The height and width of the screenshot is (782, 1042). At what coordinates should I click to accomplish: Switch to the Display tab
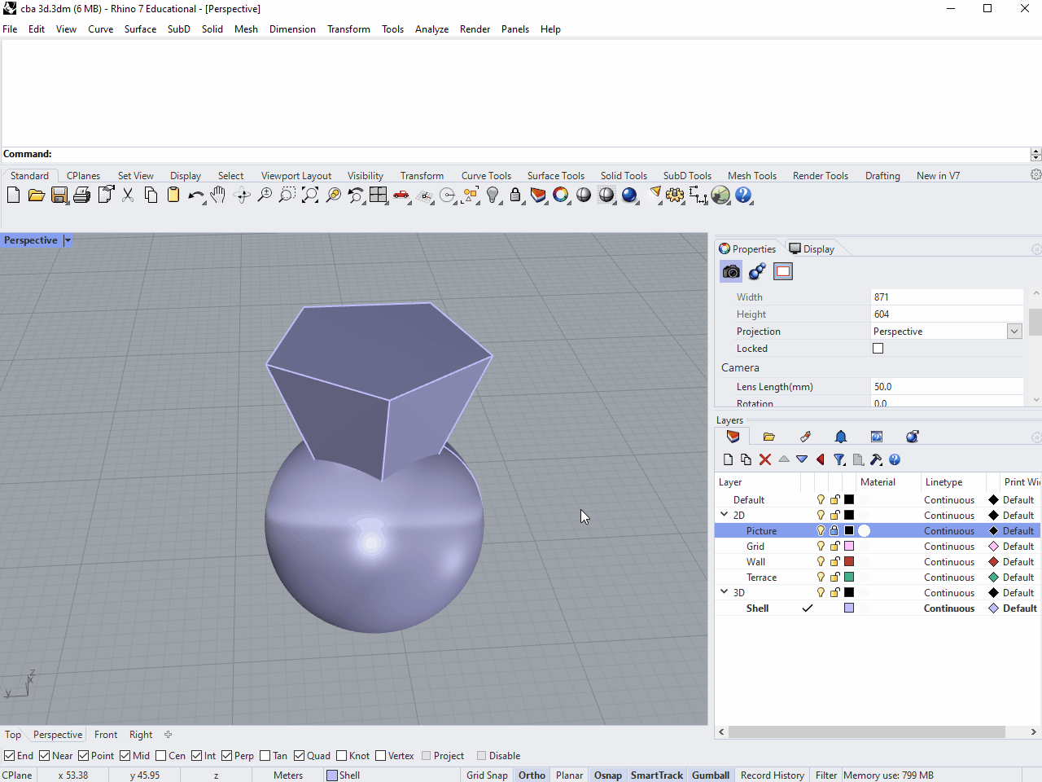(x=811, y=248)
